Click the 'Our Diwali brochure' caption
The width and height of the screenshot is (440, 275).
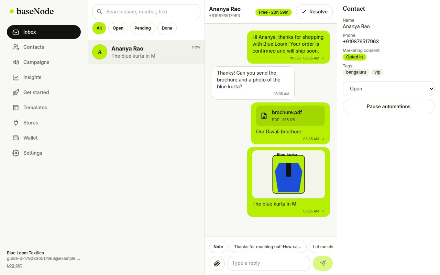coord(278,132)
